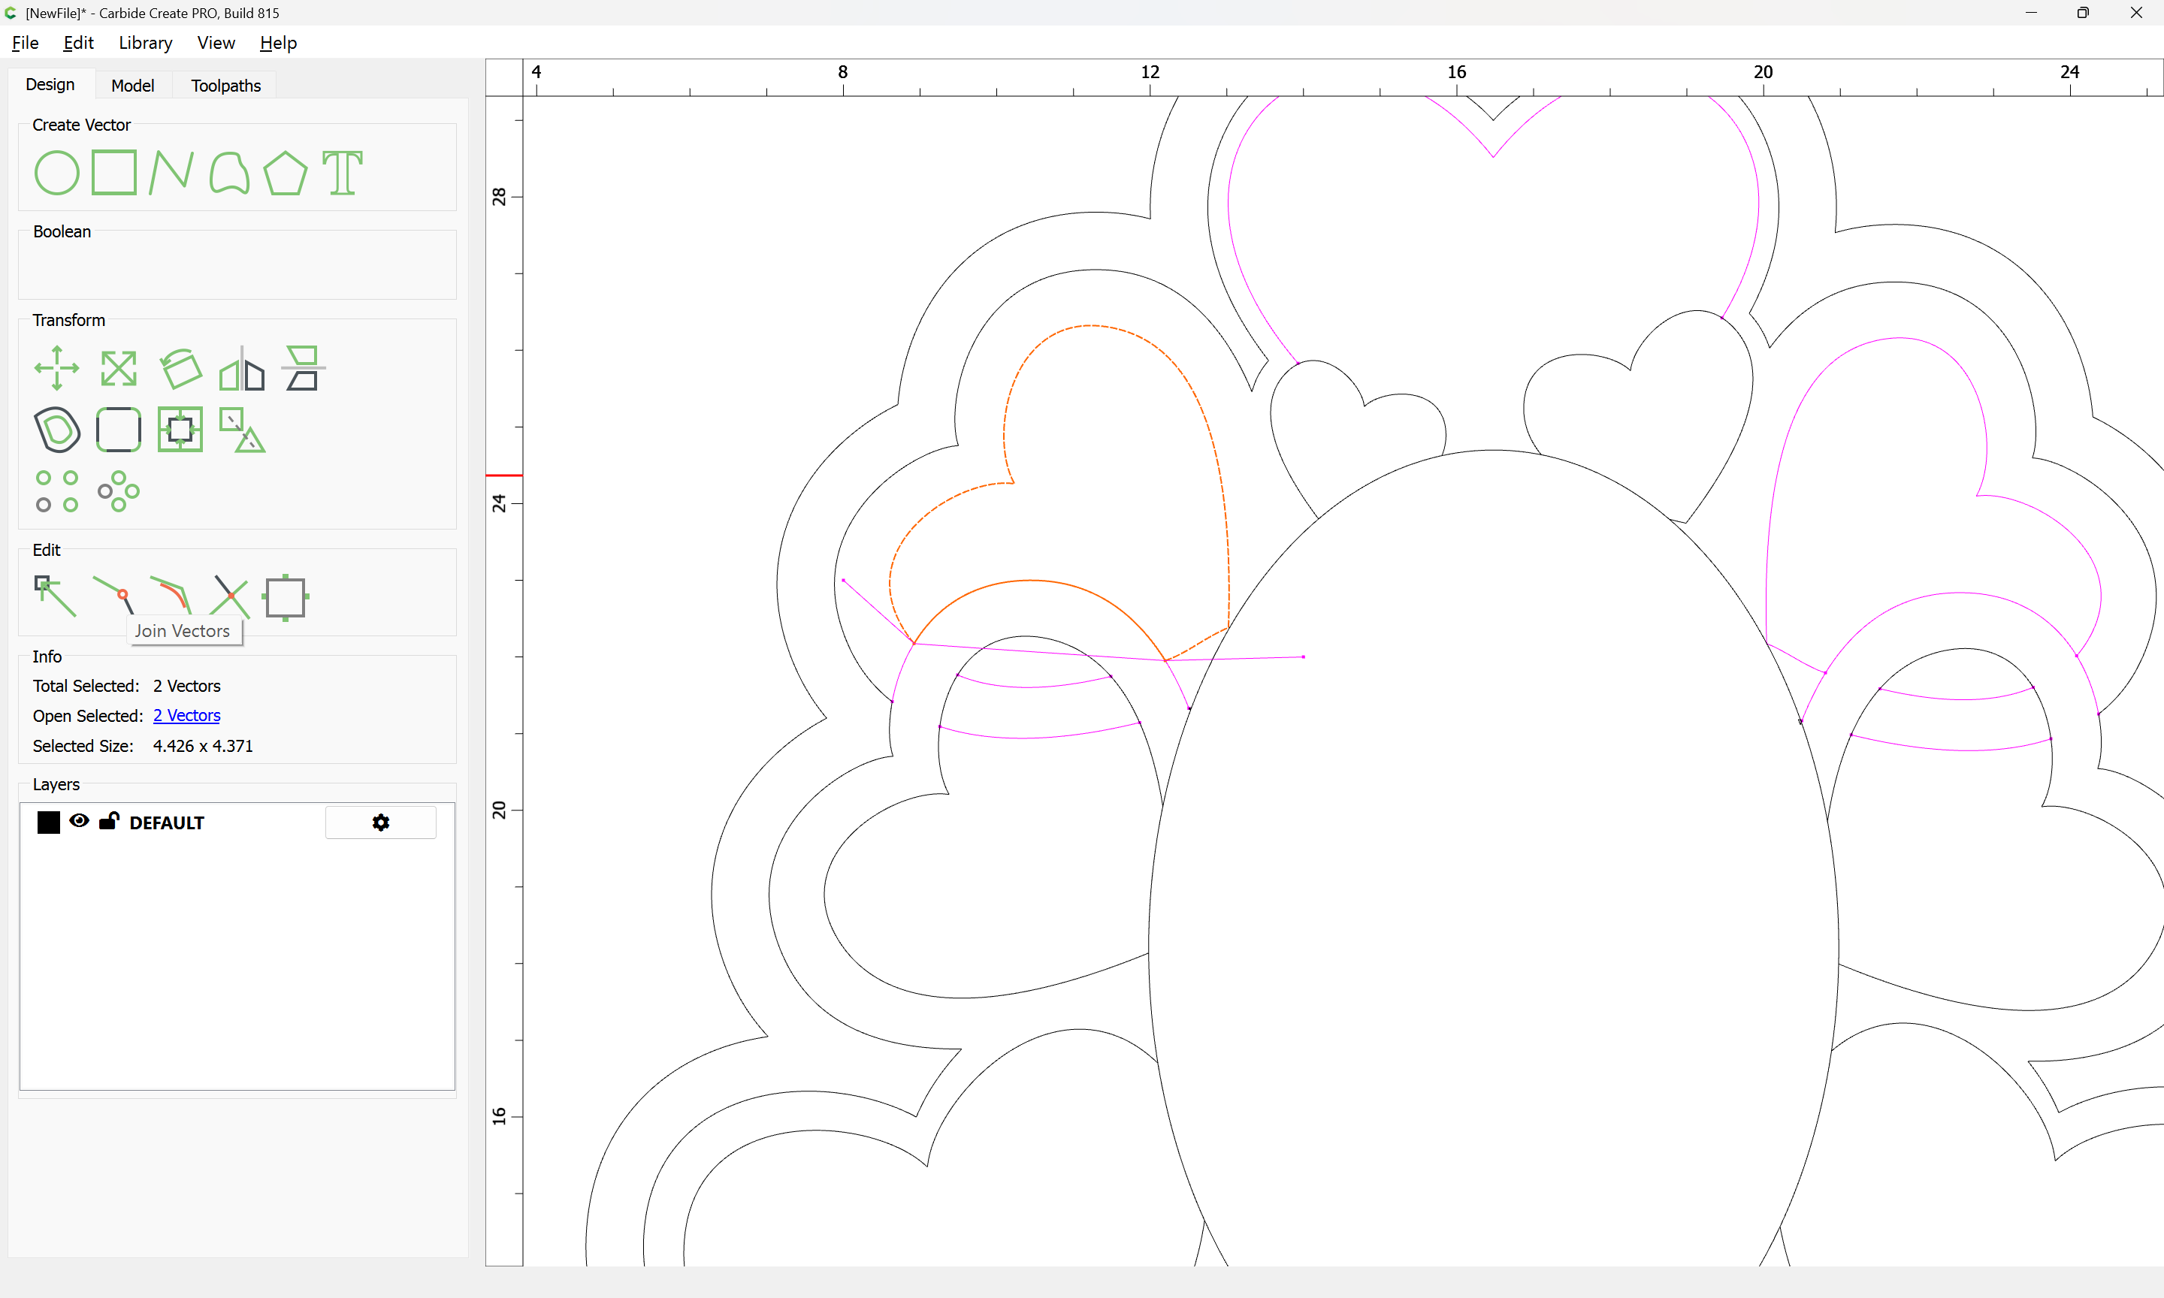This screenshot has height=1298, width=2164.
Task: Click the Circular Array icon
Action: click(x=119, y=491)
